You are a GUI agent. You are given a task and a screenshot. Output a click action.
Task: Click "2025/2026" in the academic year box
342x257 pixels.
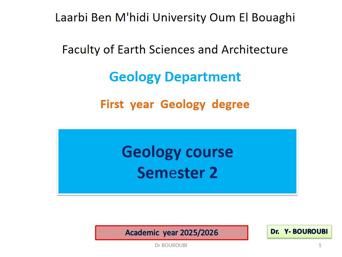[x=199, y=233]
